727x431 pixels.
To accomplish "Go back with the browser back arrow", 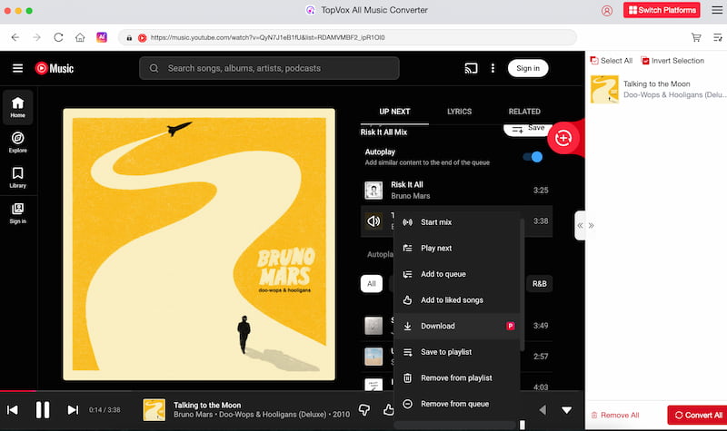I will 15,37.
